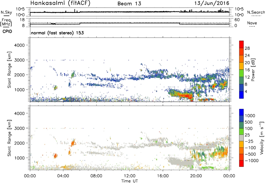The height and width of the screenshot is (183, 265).
Task: Click the 10^5 tick on N.Sky axis
Action: click(x=20, y=9)
